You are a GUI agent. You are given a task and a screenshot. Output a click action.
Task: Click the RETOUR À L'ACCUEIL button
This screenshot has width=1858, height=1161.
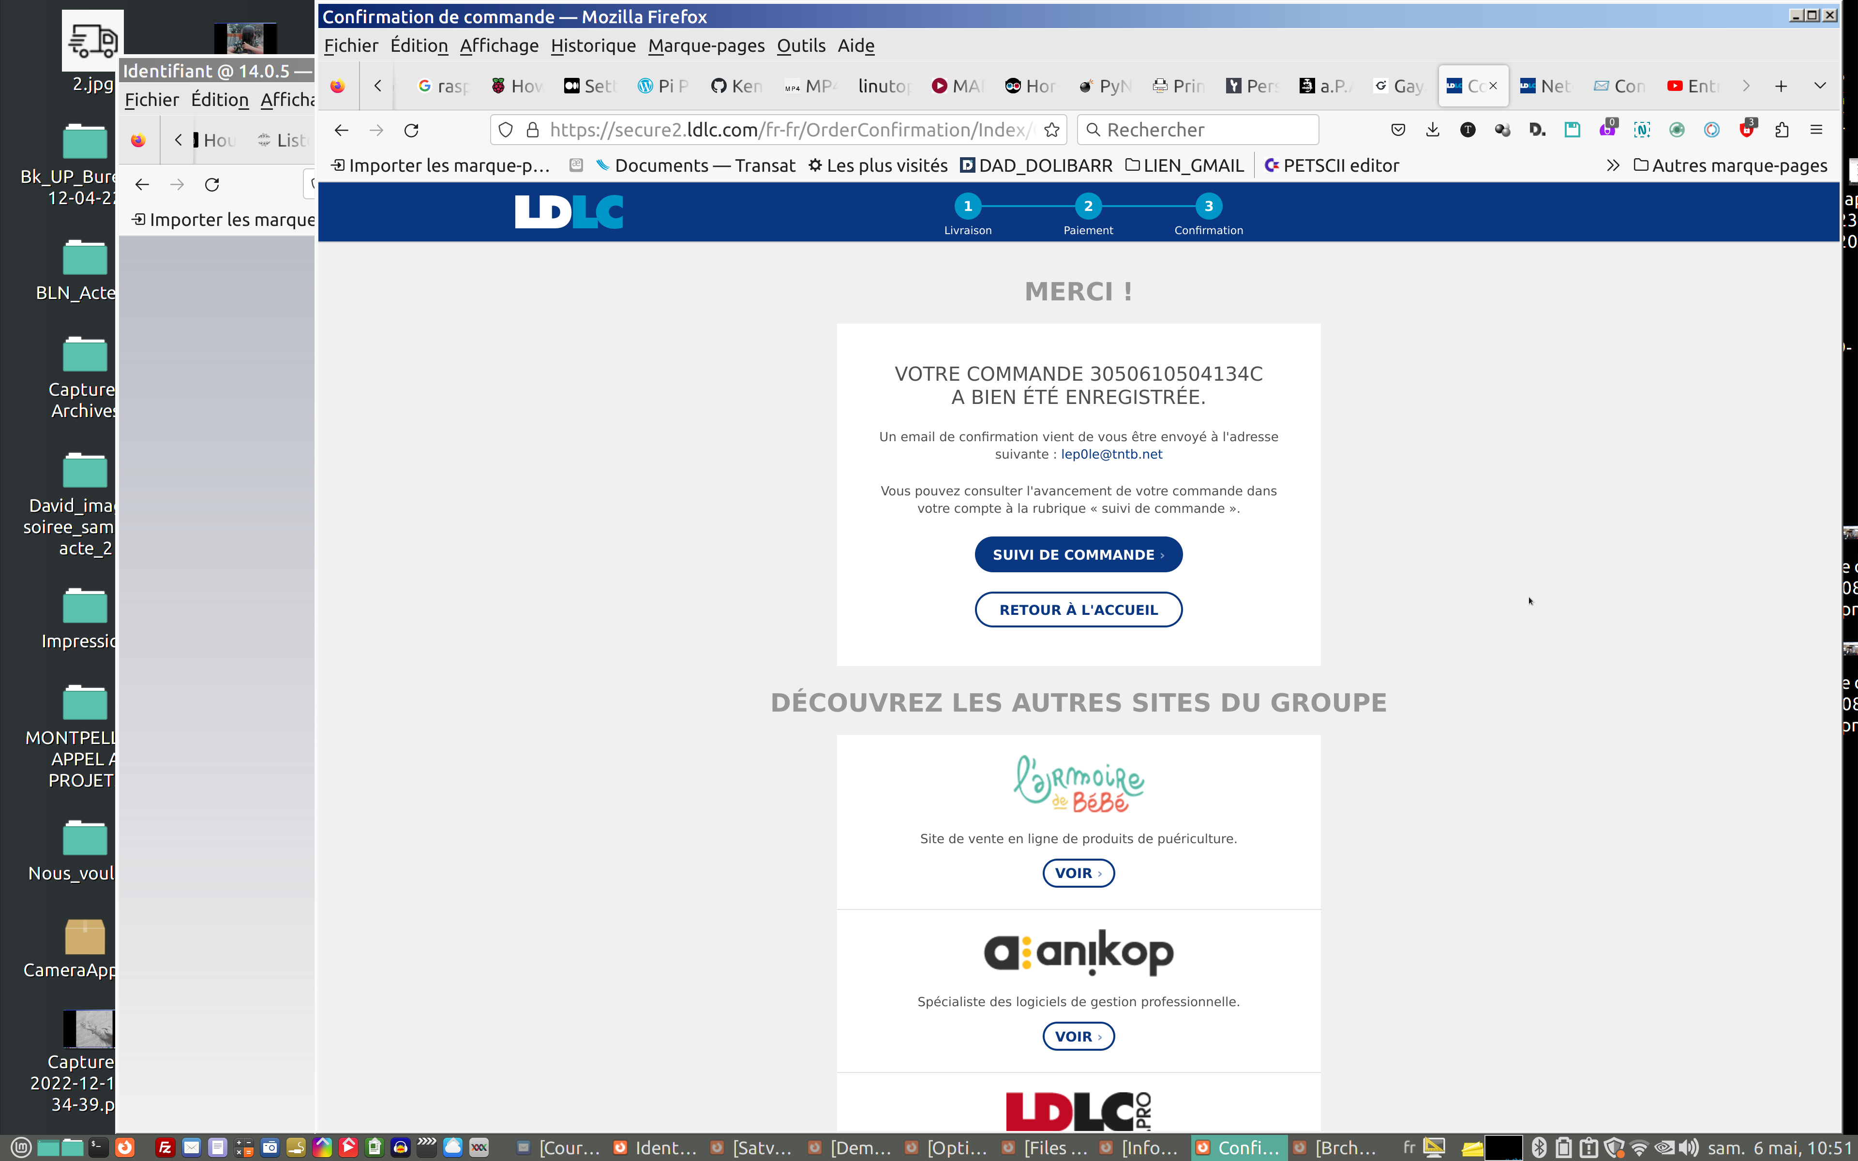(1078, 610)
